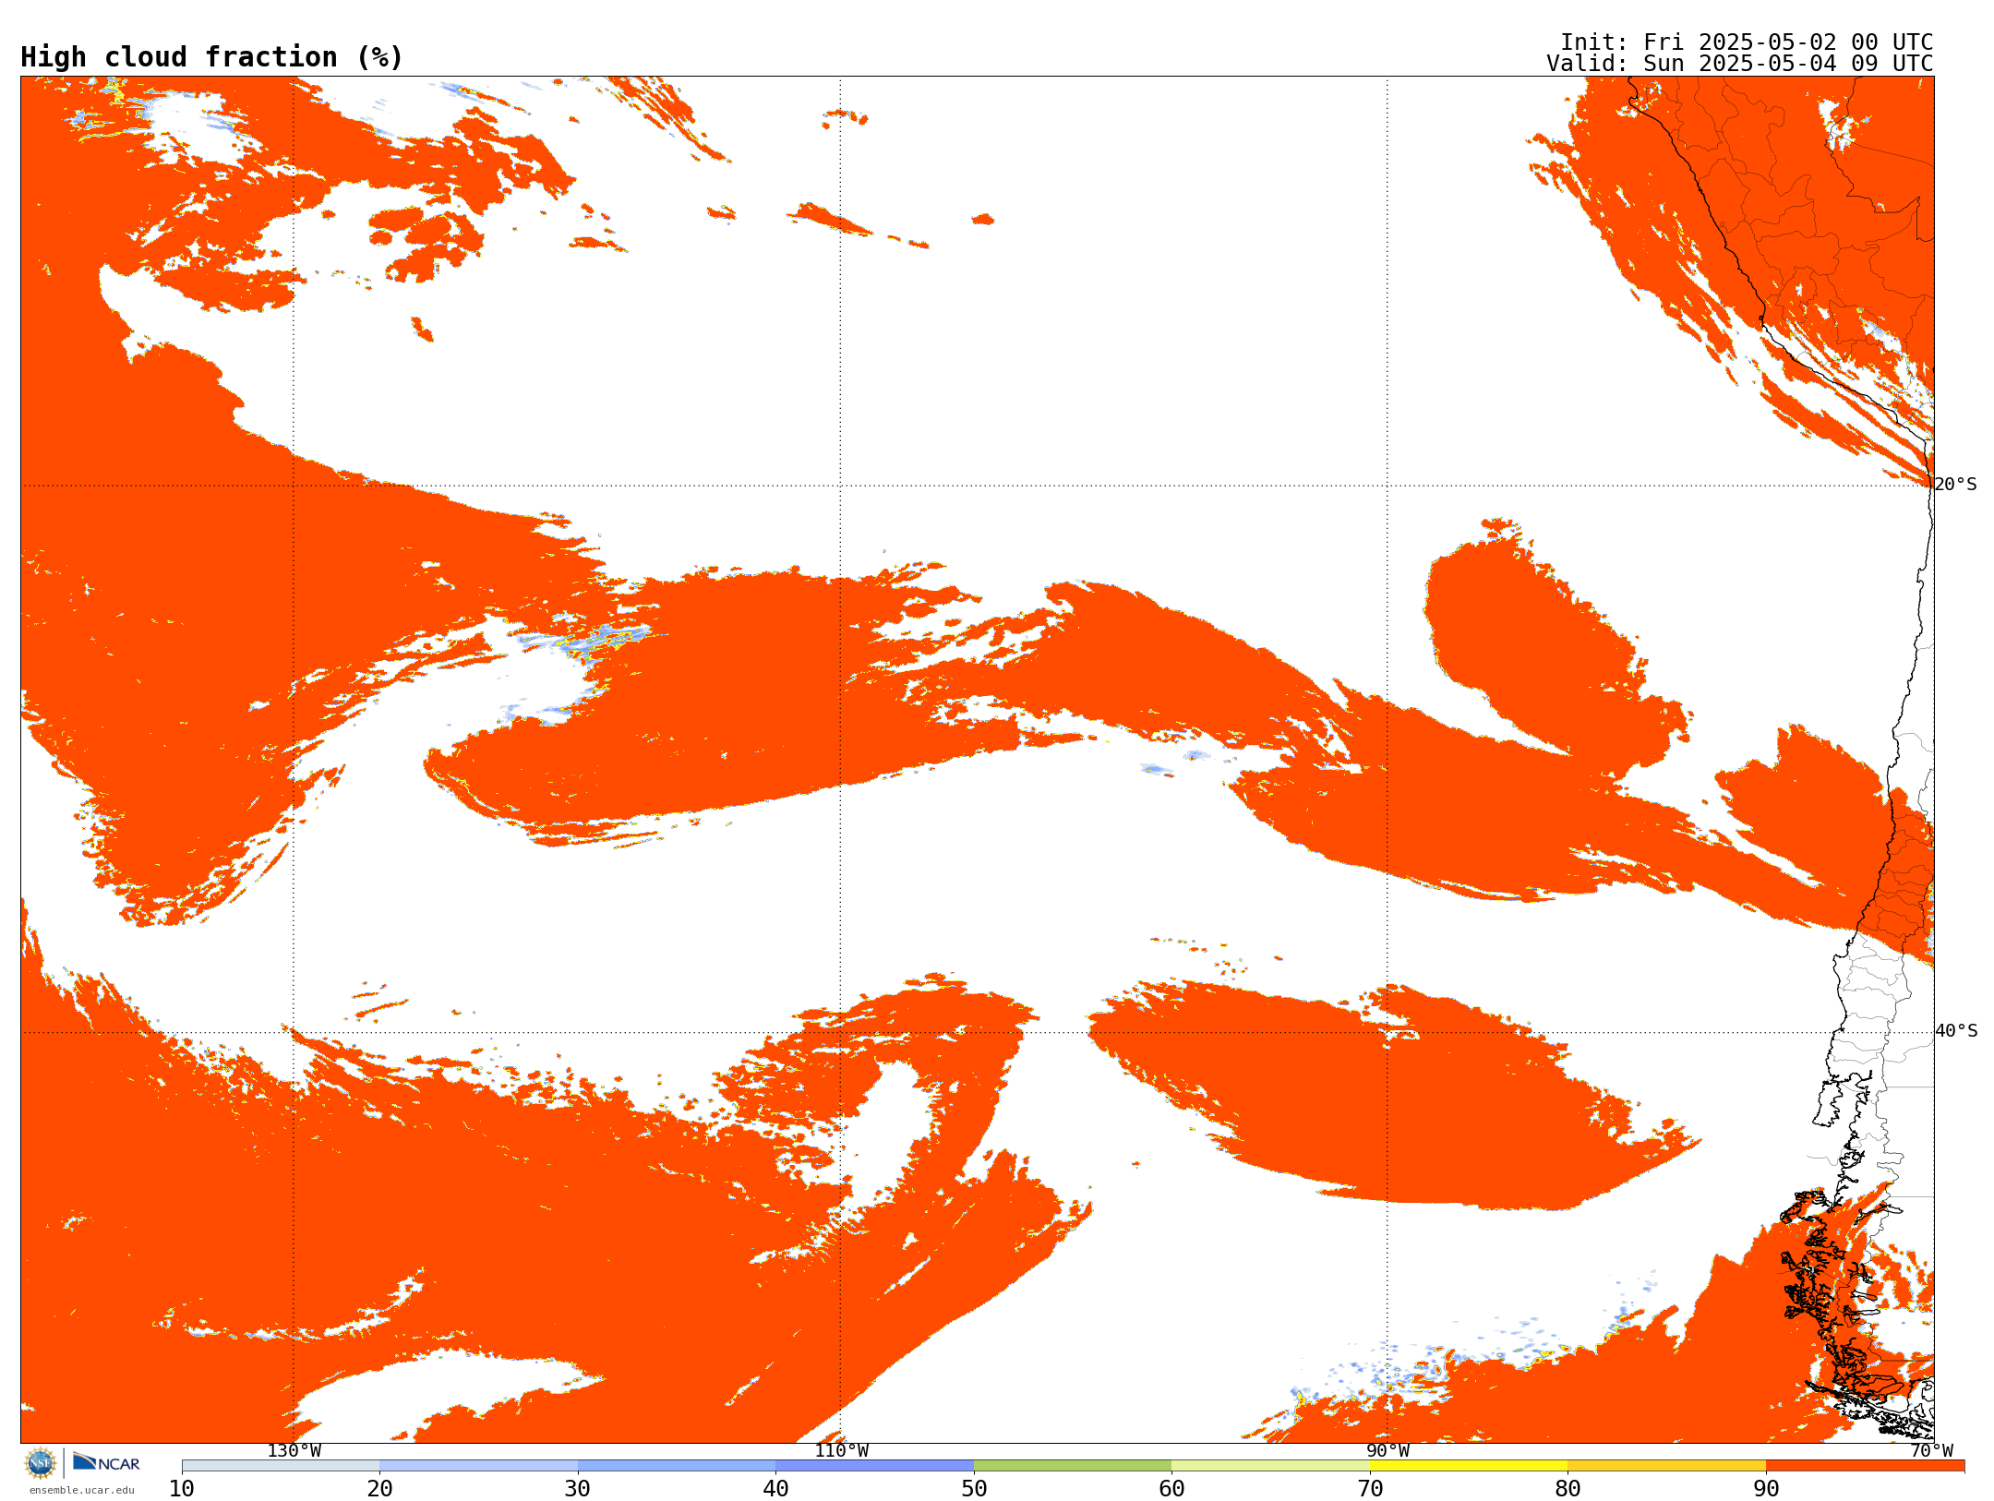Click the 90°W longitude label
This screenshot has height=1501, width=1994.
(x=1388, y=1451)
